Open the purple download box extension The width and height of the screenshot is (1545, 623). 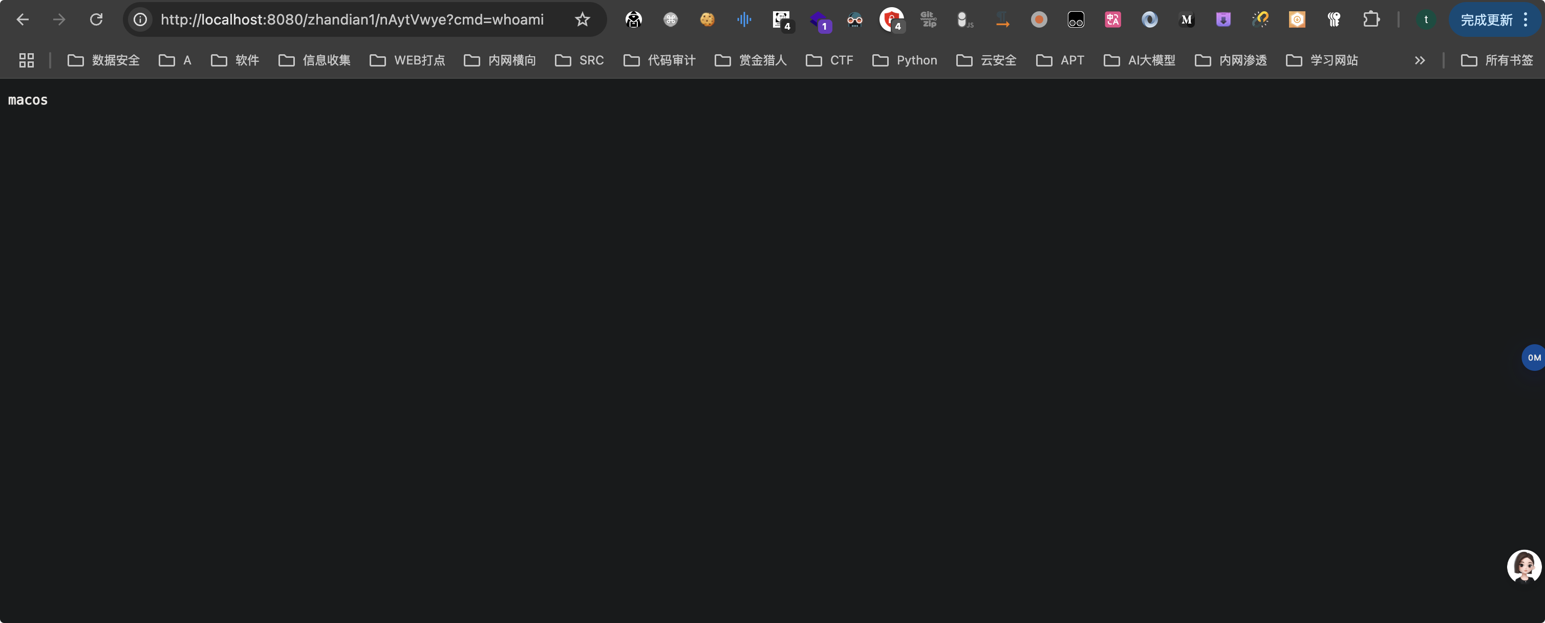[1224, 20]
